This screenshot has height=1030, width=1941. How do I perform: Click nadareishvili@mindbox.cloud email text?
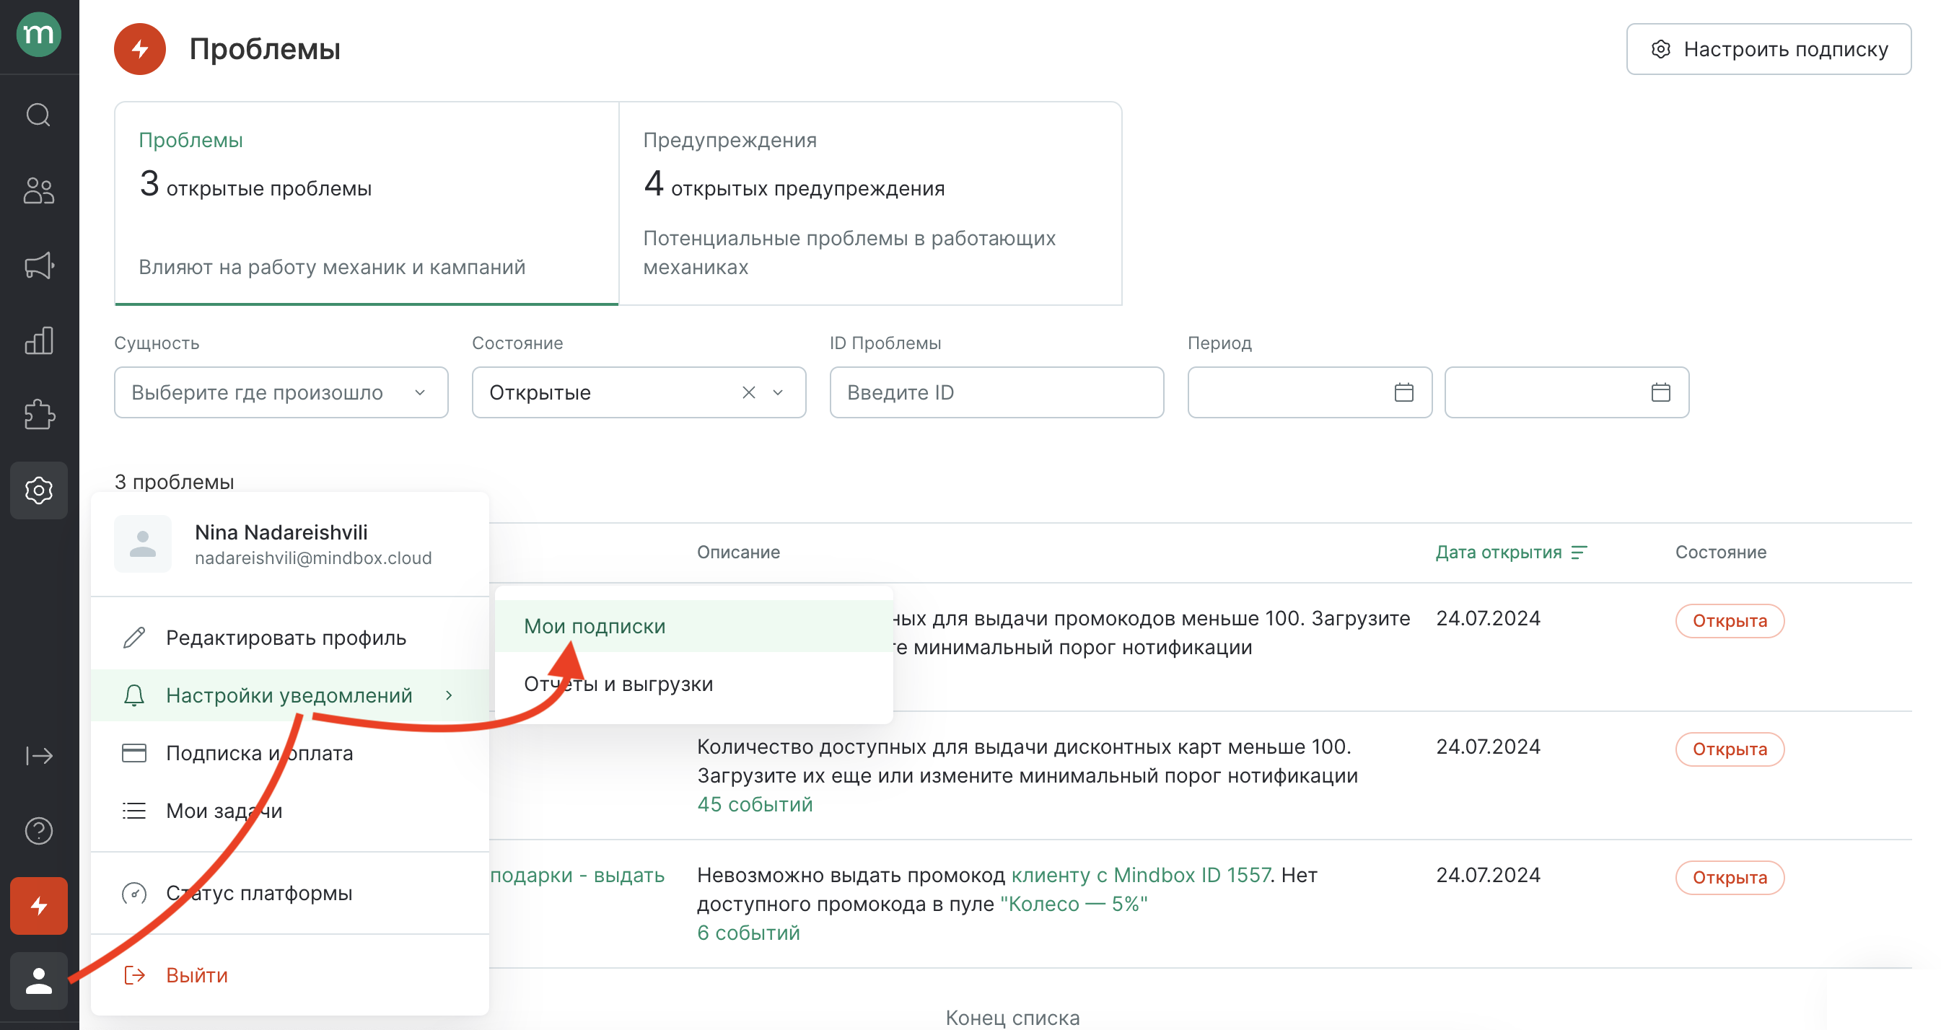[312, 558]
